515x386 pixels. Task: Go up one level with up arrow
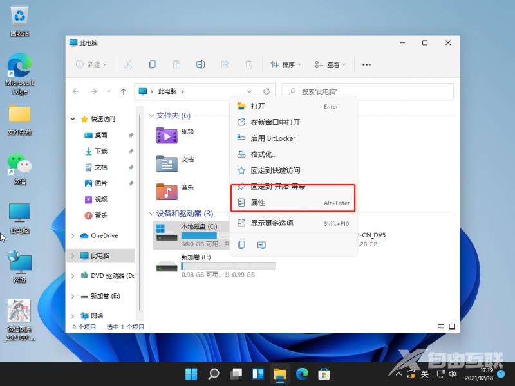pos(124,91)
